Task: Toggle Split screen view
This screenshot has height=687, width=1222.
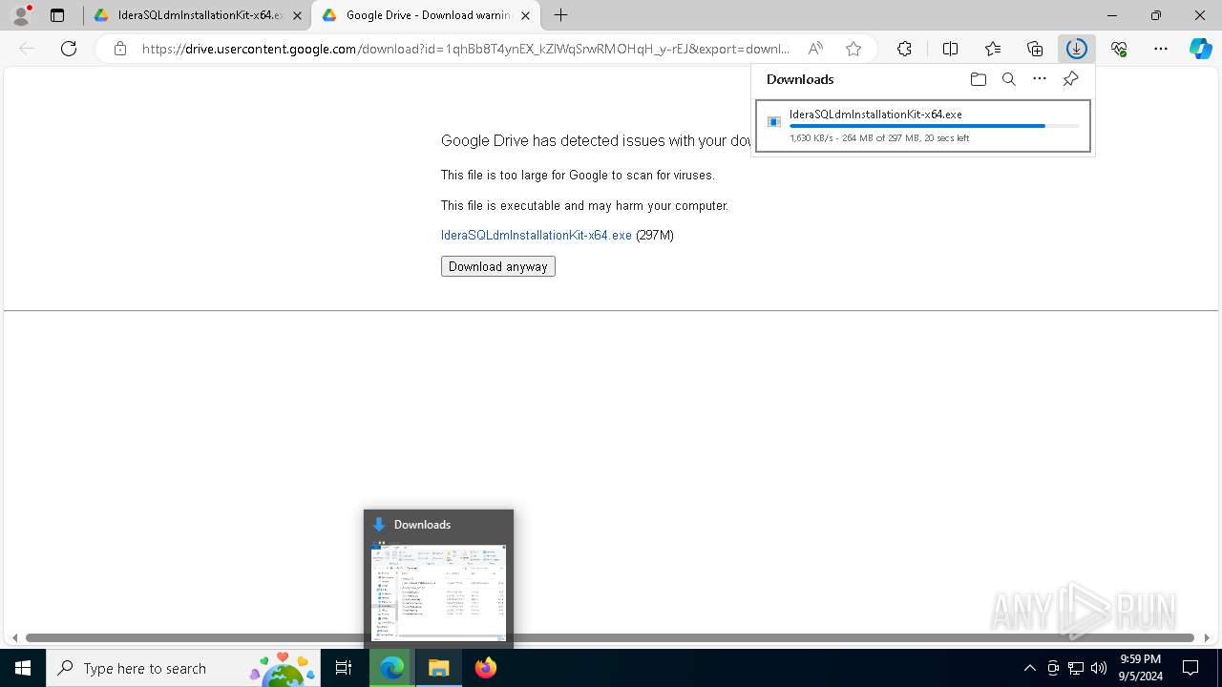Action: 950,49
